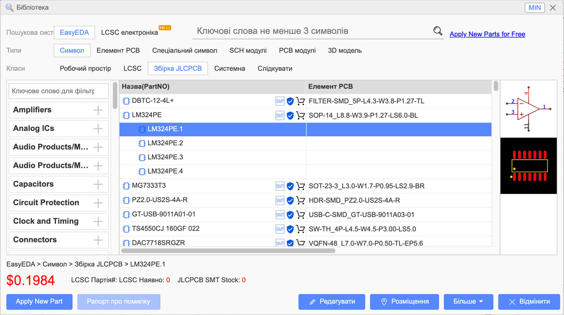Click the SOP-14 footprint preview thumbnail

(528, 166)
